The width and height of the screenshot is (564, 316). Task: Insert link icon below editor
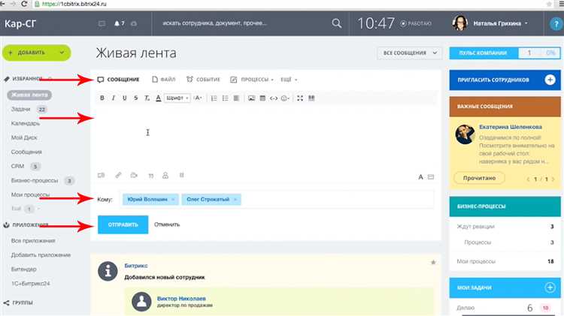click(x=118, y=175)
